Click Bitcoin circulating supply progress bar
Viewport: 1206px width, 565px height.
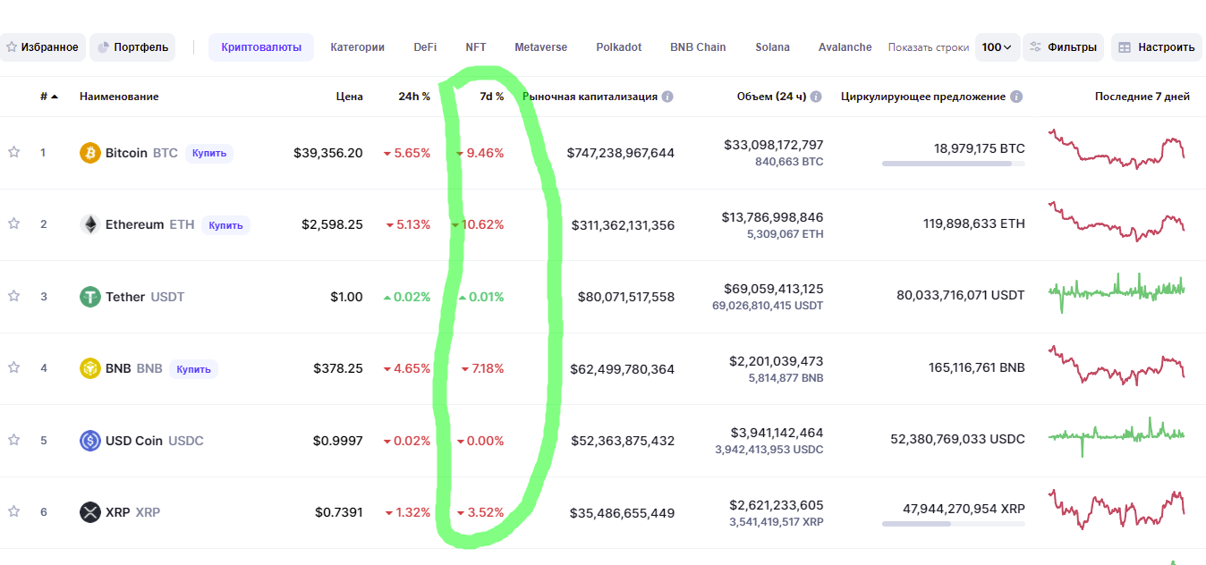pos(953,164)
